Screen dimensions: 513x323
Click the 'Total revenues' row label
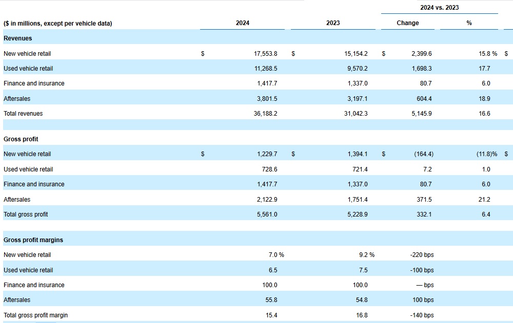(23, 114)
